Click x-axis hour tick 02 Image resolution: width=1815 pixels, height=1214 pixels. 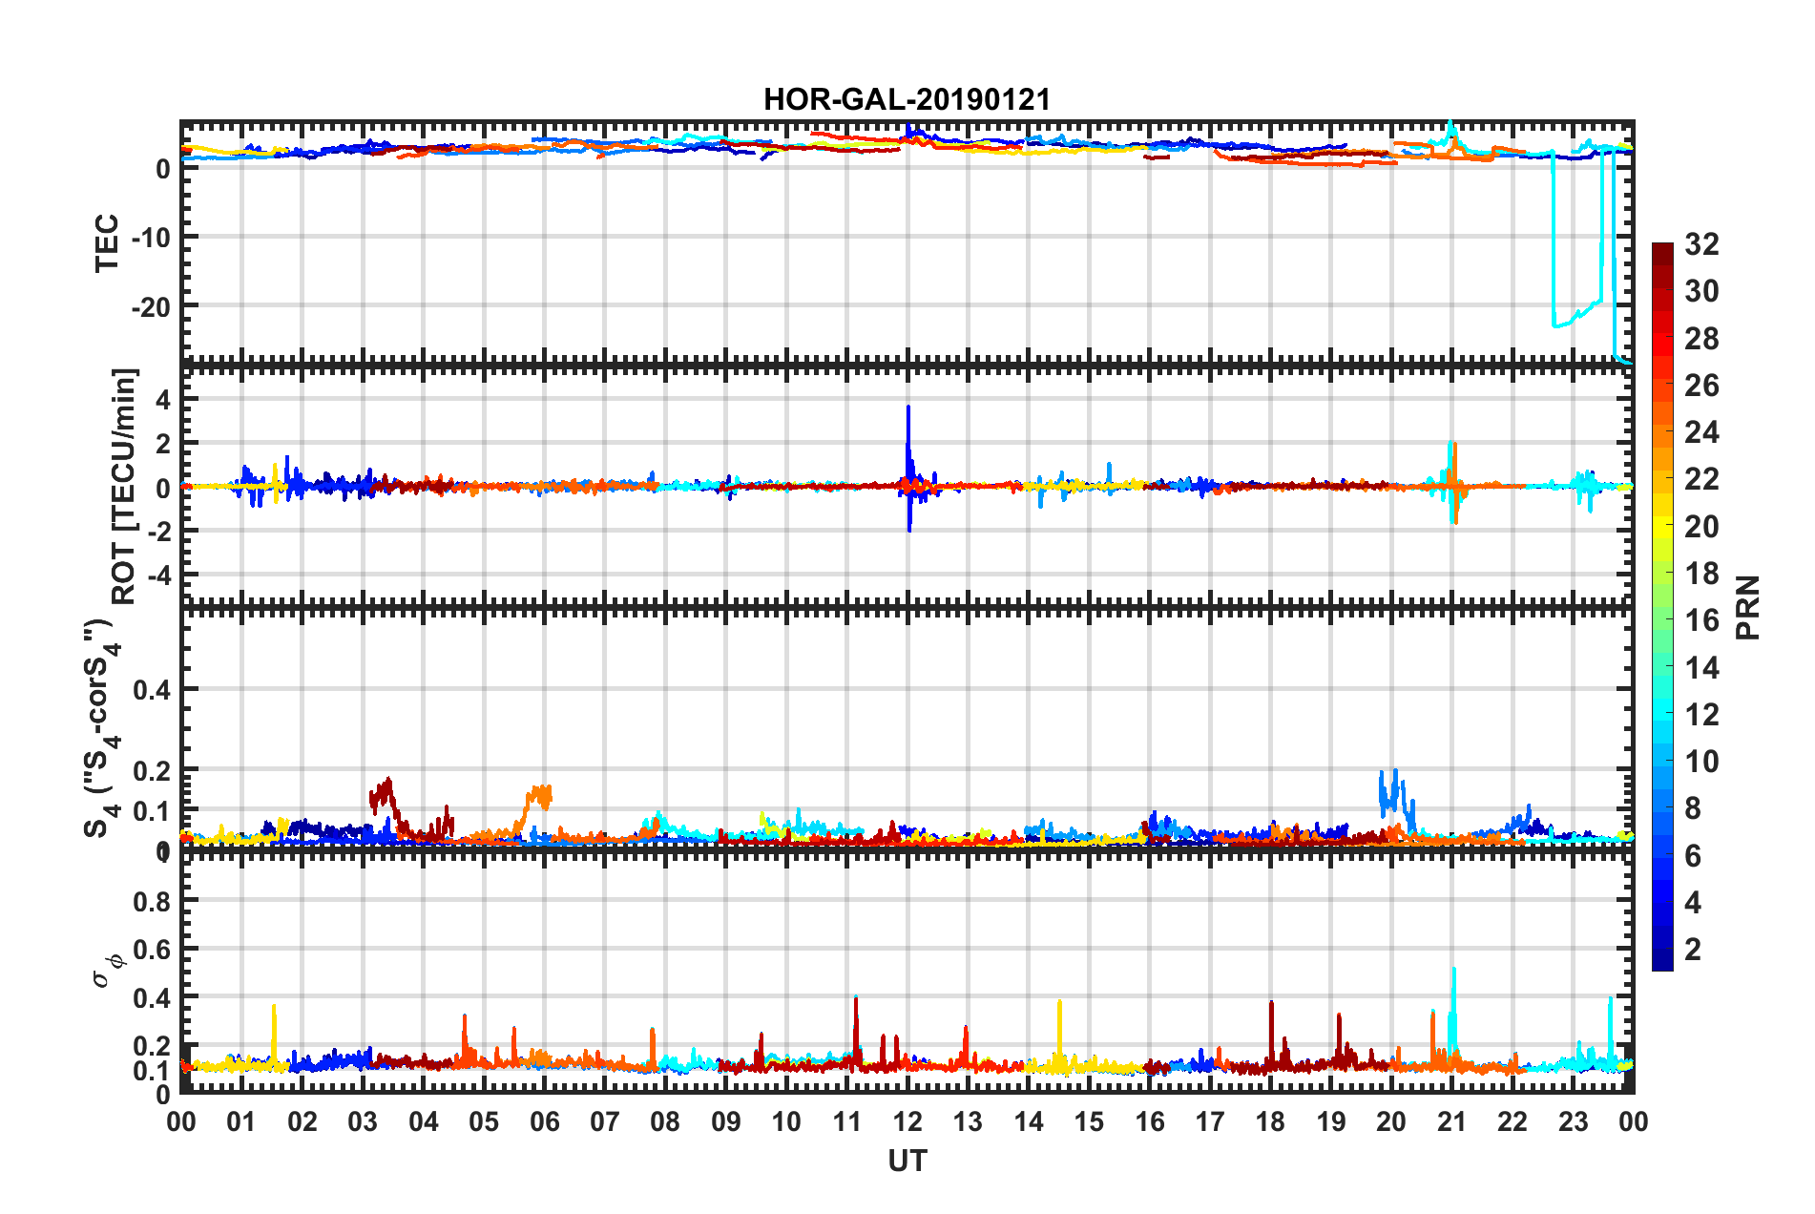tap(302, 1122)
